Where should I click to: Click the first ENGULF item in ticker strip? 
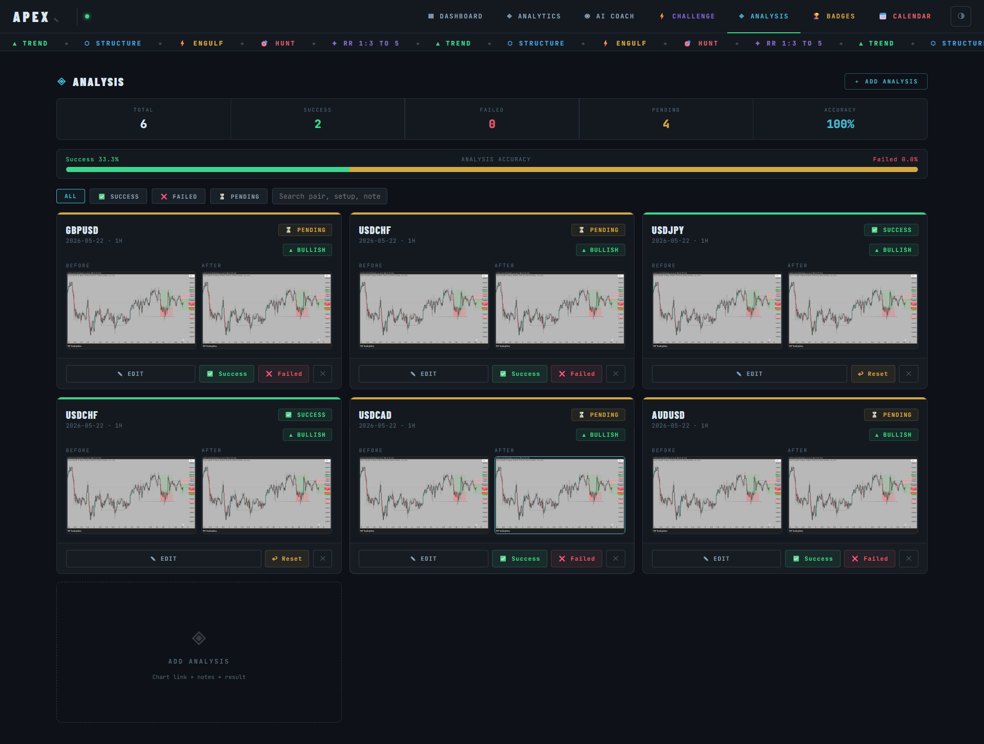202,44
